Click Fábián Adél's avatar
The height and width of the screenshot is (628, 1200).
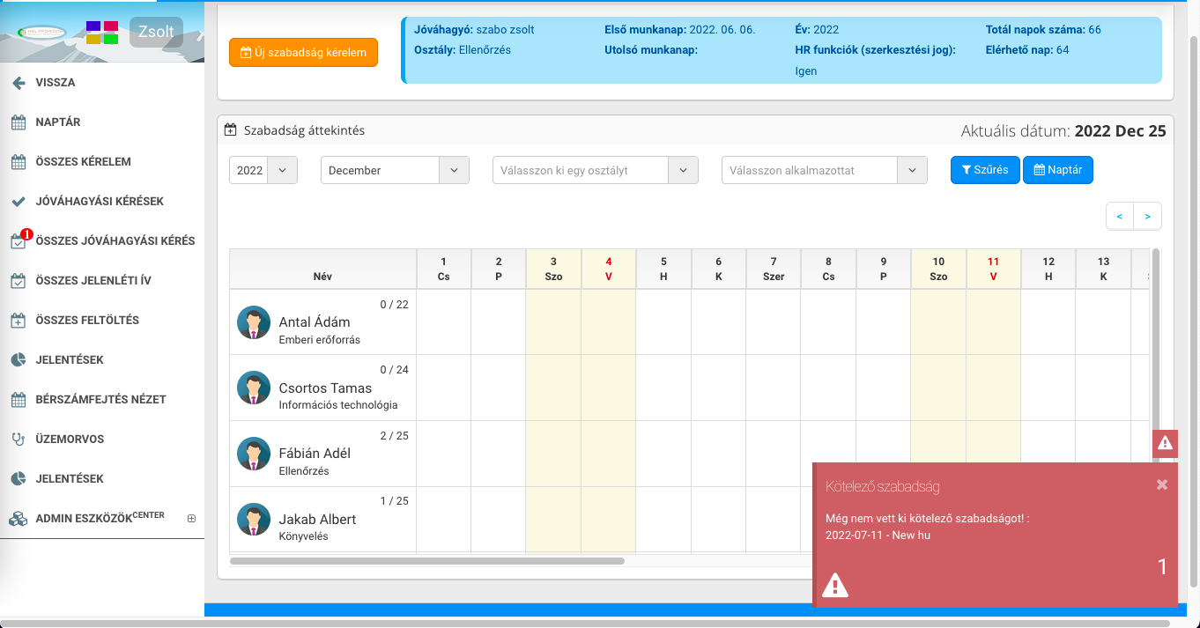(x=254, y=454)
